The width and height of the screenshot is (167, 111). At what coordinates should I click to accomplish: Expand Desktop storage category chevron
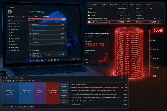[x=66, y=38]
